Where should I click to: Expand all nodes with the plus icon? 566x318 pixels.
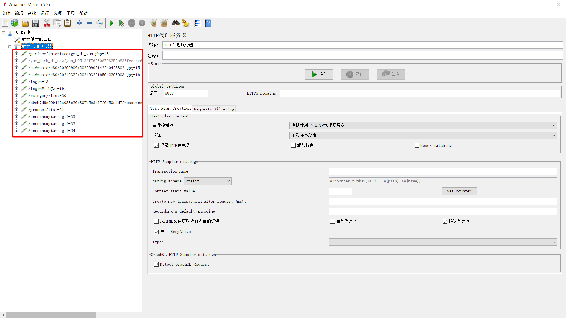(x=79, y=23)
